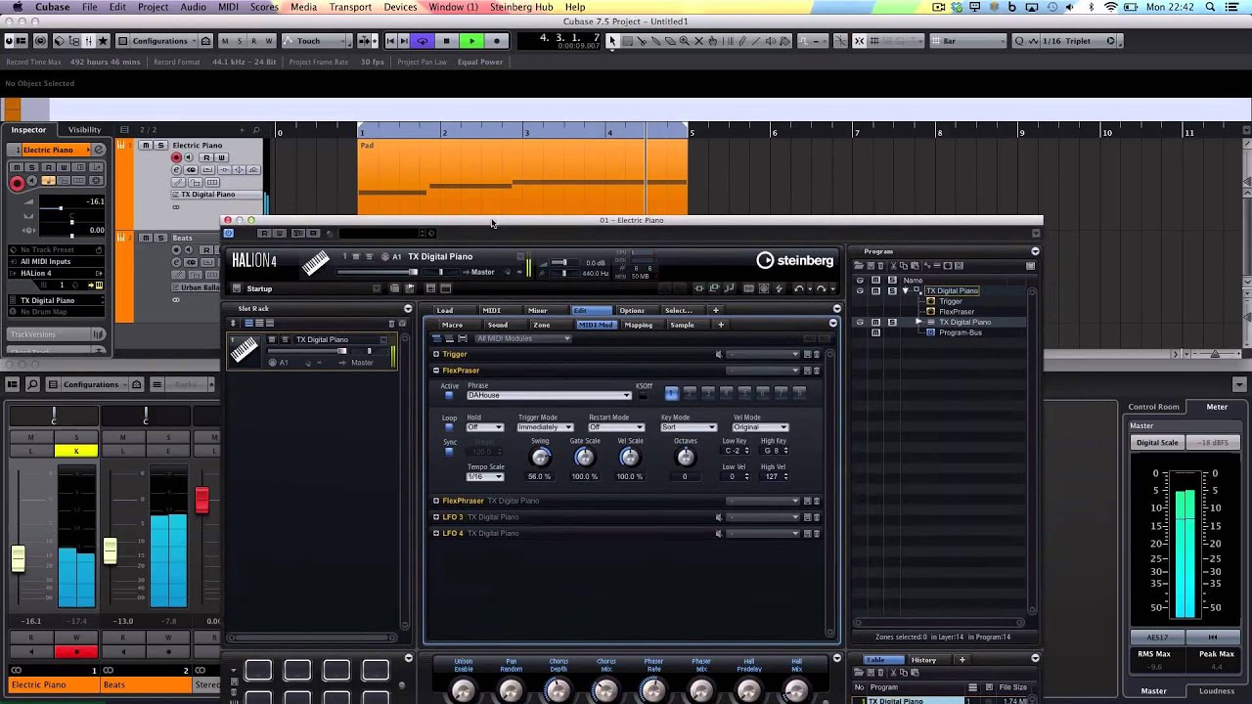Expand the LFO 4 module section

(436, 534)
